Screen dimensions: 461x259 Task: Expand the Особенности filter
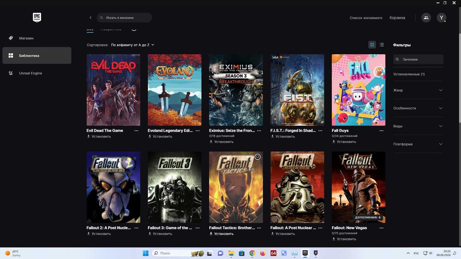(418, 108)
